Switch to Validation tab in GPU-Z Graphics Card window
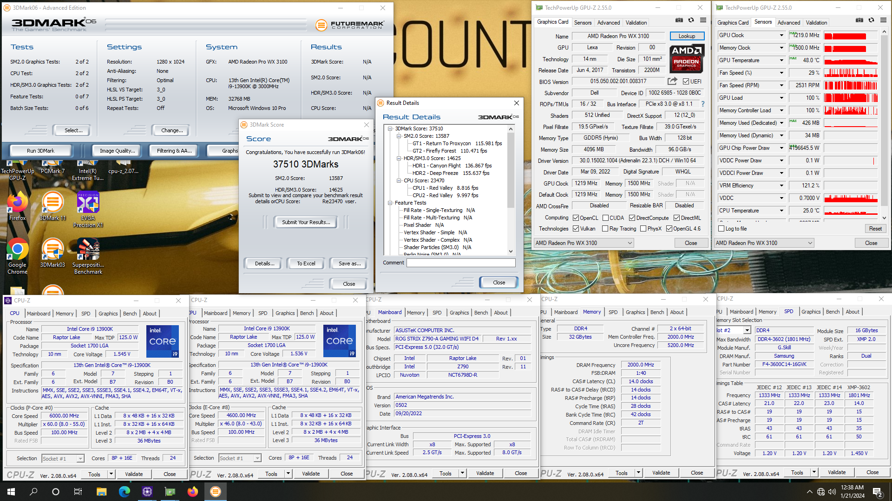 (x=636, y=22)
